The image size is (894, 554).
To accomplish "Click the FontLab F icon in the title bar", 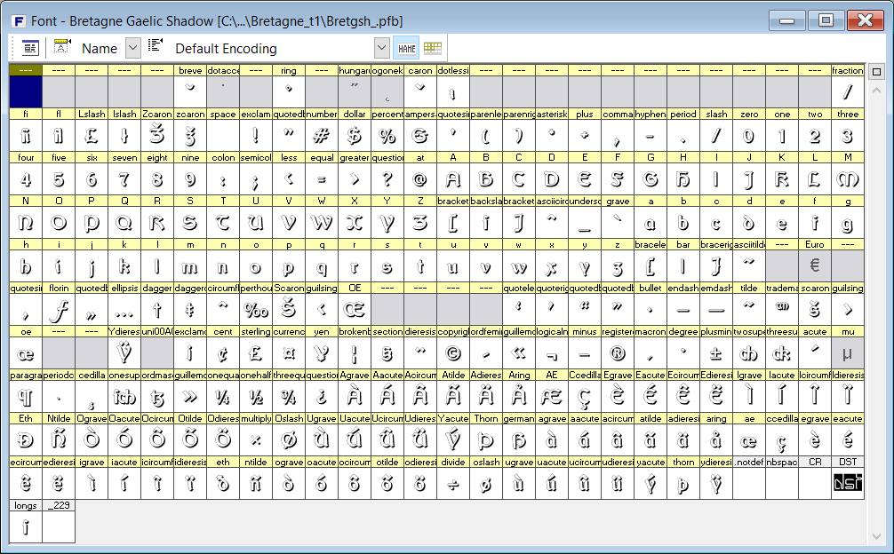I will tap(19, 21).
